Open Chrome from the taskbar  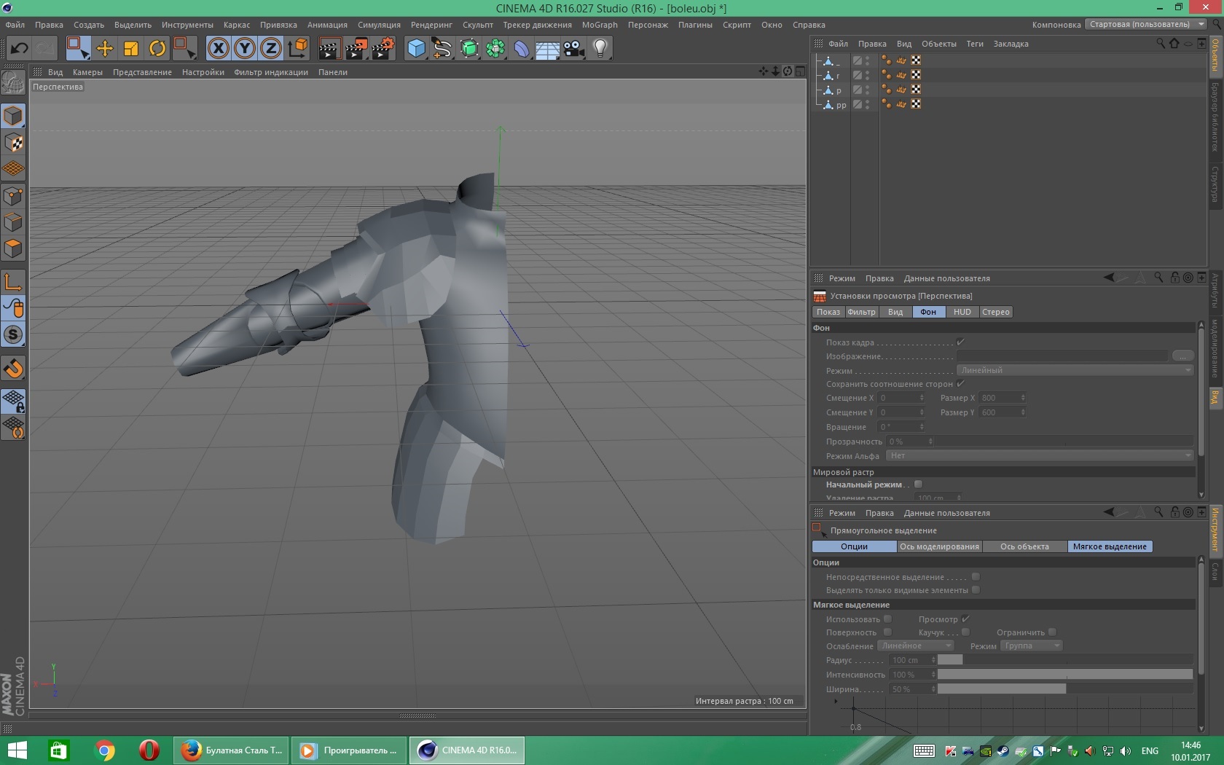(x=104, y=750)
